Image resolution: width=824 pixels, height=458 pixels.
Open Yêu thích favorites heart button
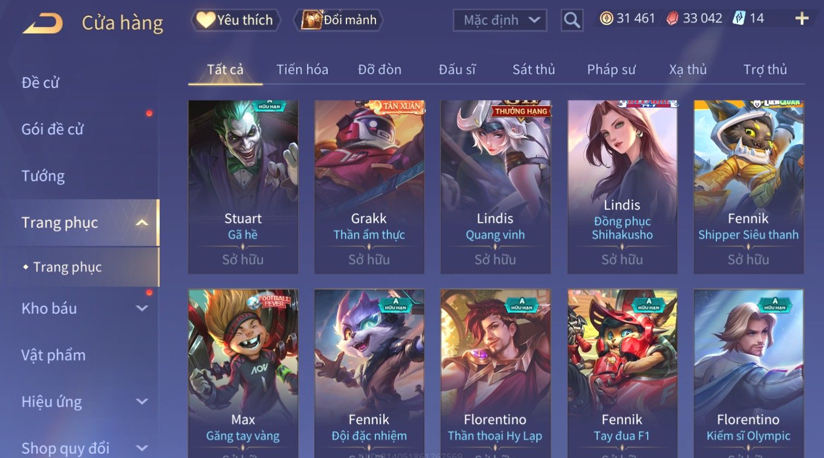pyautogui.click(x=236, y=20)
